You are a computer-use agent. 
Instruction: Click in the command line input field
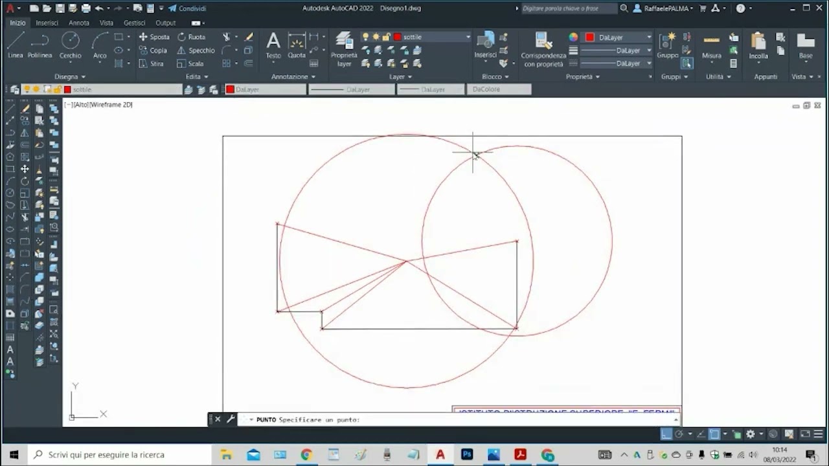460,419
